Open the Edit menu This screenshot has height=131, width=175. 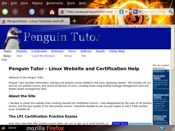pyautogui.click(x=14, y=3)
